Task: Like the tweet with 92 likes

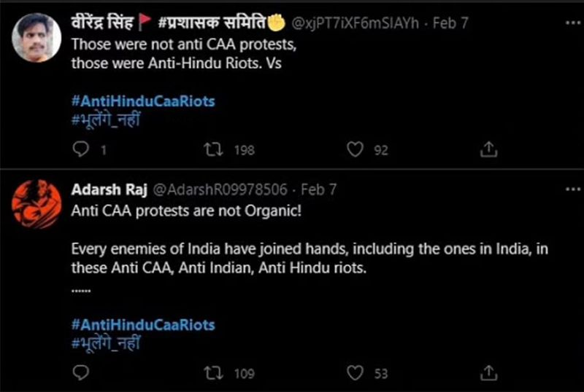Action: coord(355,149)
